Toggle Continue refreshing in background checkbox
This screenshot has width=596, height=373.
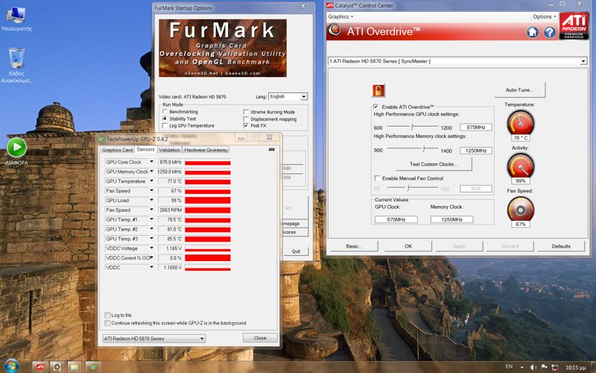pos(107,323)
